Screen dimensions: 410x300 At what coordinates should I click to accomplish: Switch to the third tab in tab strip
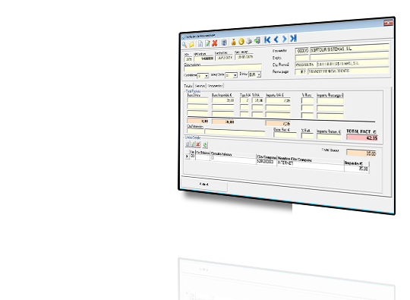click(x=216, y=86)
